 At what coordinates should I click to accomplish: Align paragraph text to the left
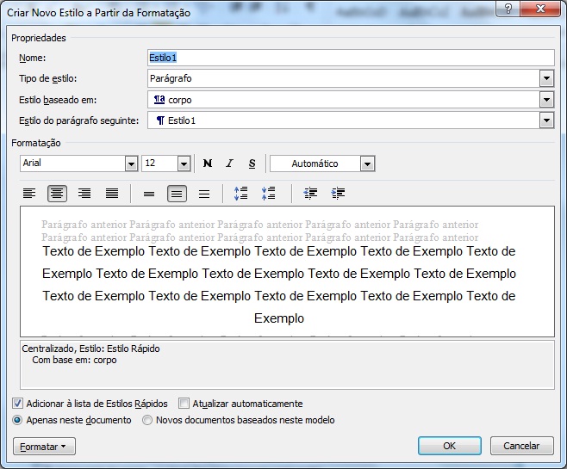[29, 194]
